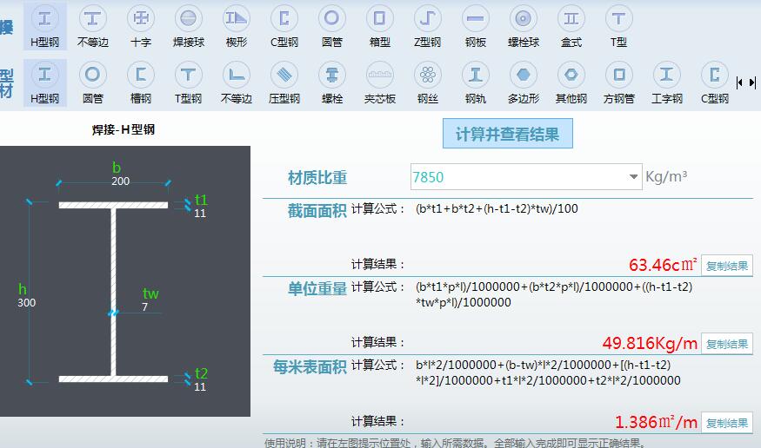Select the 钢板 steel plate icon
The width and height of the screenshot is (761, 448).
pyautogui.click(x=475, y=26)
